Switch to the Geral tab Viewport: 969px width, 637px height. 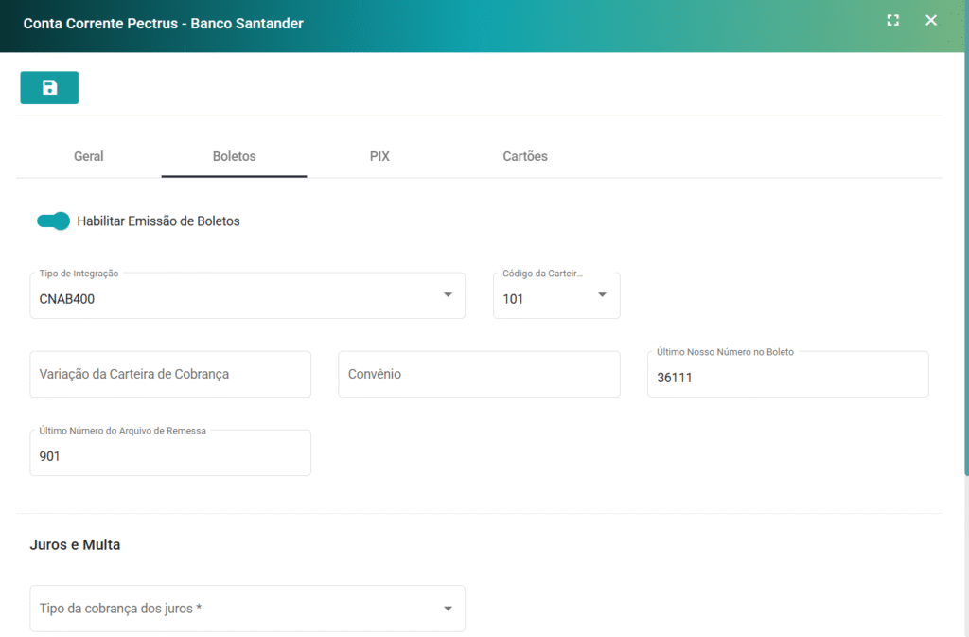point(89,156)
